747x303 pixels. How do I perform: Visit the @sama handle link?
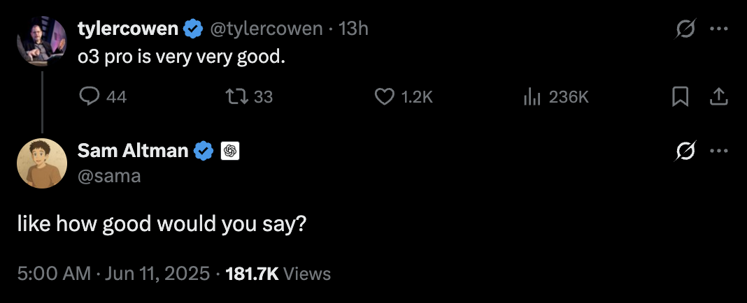pyautogui.click(x=109, y=176)
